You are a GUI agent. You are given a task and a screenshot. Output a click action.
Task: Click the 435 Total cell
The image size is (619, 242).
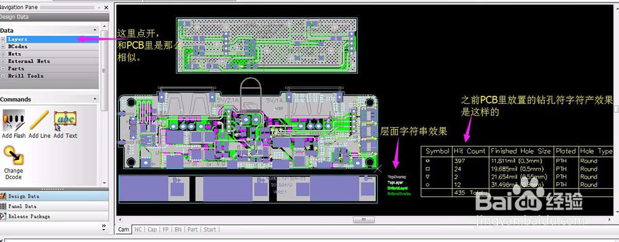tap(469, 193)
